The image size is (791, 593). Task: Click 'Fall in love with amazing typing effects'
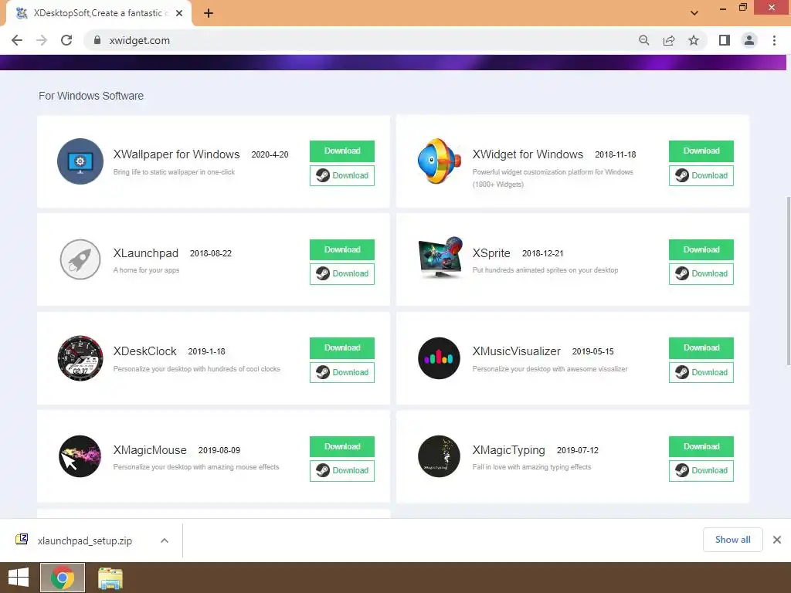coord(531,467)
